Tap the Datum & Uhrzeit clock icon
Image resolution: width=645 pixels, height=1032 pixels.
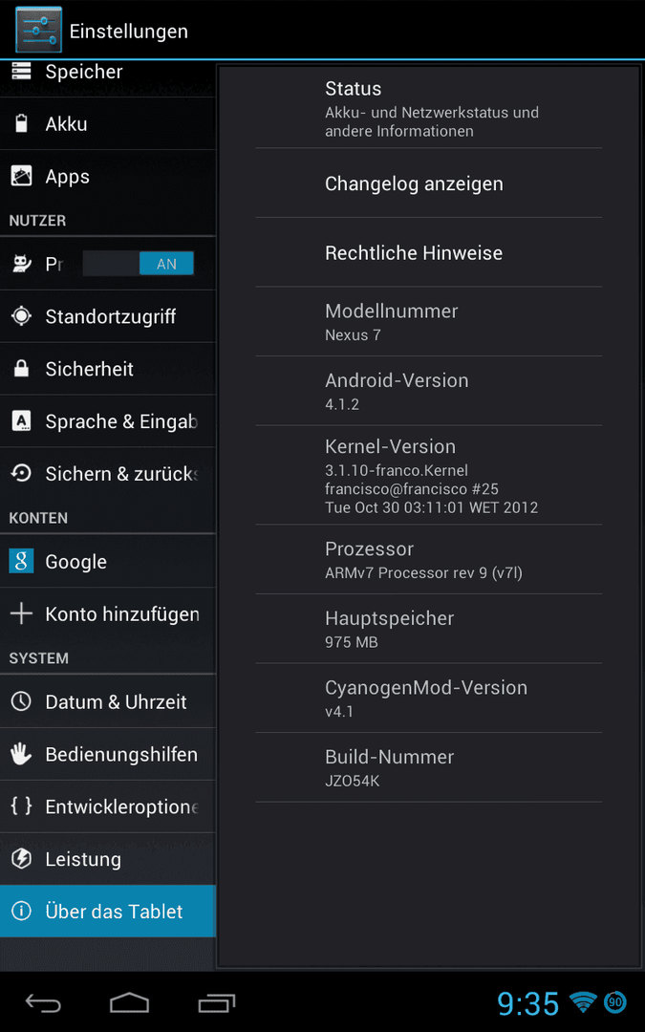pos(21,701)
